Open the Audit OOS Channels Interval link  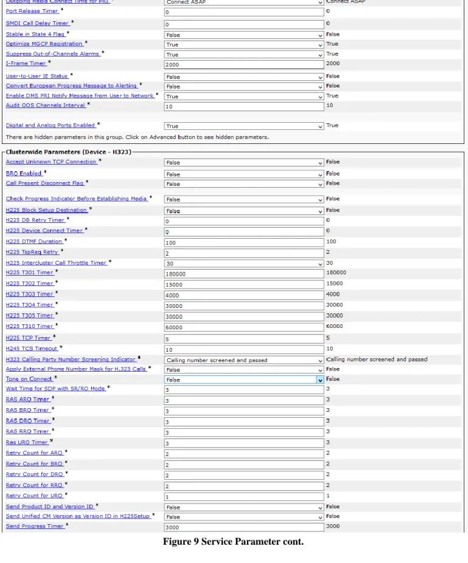tap(46, 105)
